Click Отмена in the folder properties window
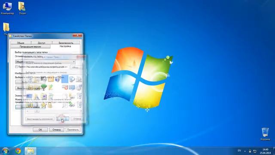Image resolution: width=275 pixels, height=155 pixels. click(x=56, y=130)
